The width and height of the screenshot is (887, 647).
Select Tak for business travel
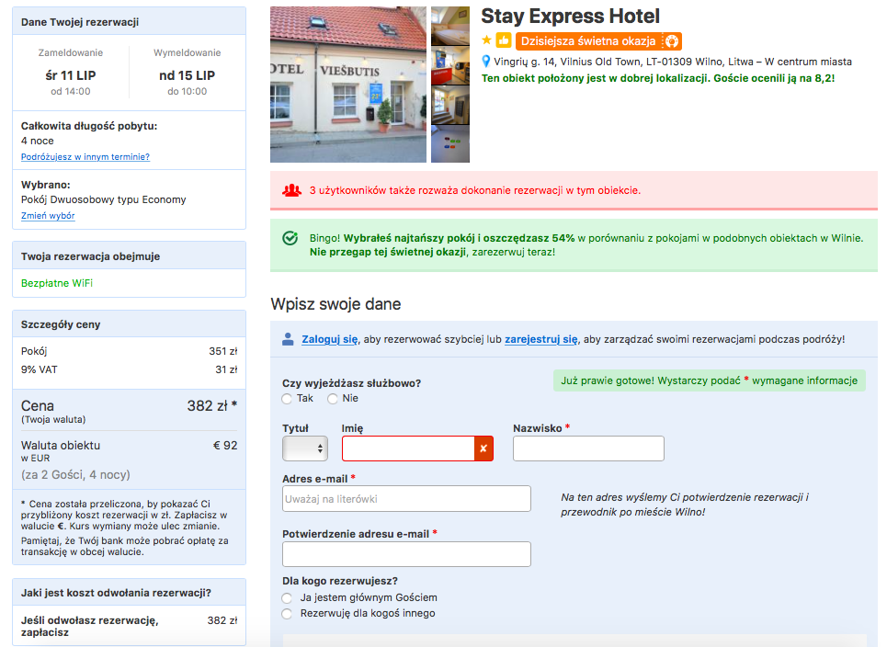click(286, 399)
